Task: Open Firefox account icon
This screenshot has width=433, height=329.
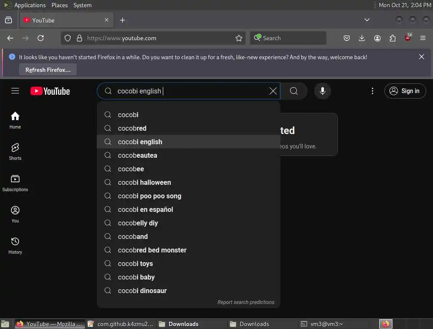Action: tap(377, 38)
